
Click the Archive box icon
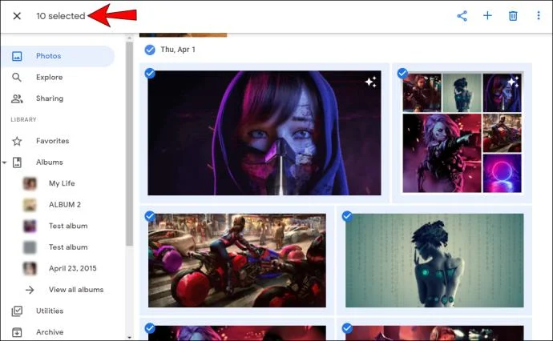pyautogui.click(x=17, y=332)
